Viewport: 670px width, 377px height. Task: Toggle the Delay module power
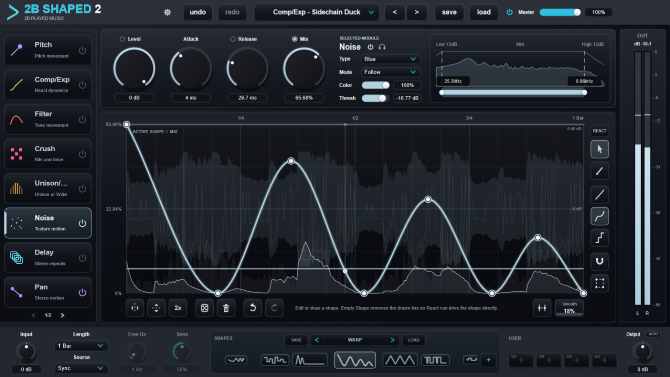click(x=82, y=258)
